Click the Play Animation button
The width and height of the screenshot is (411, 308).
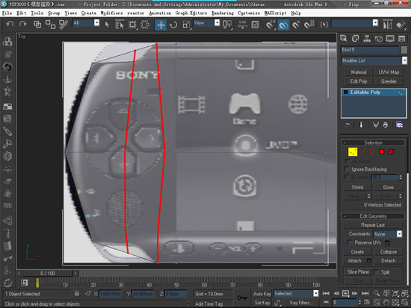345,293
